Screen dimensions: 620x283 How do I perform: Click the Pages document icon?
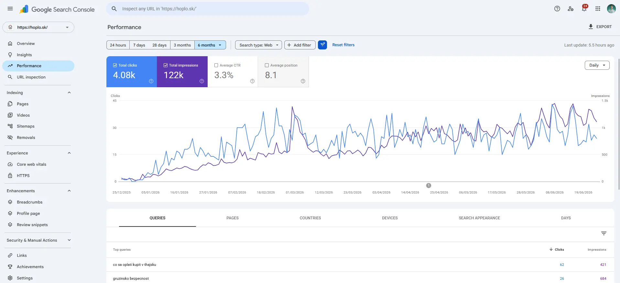click(10, 104)
